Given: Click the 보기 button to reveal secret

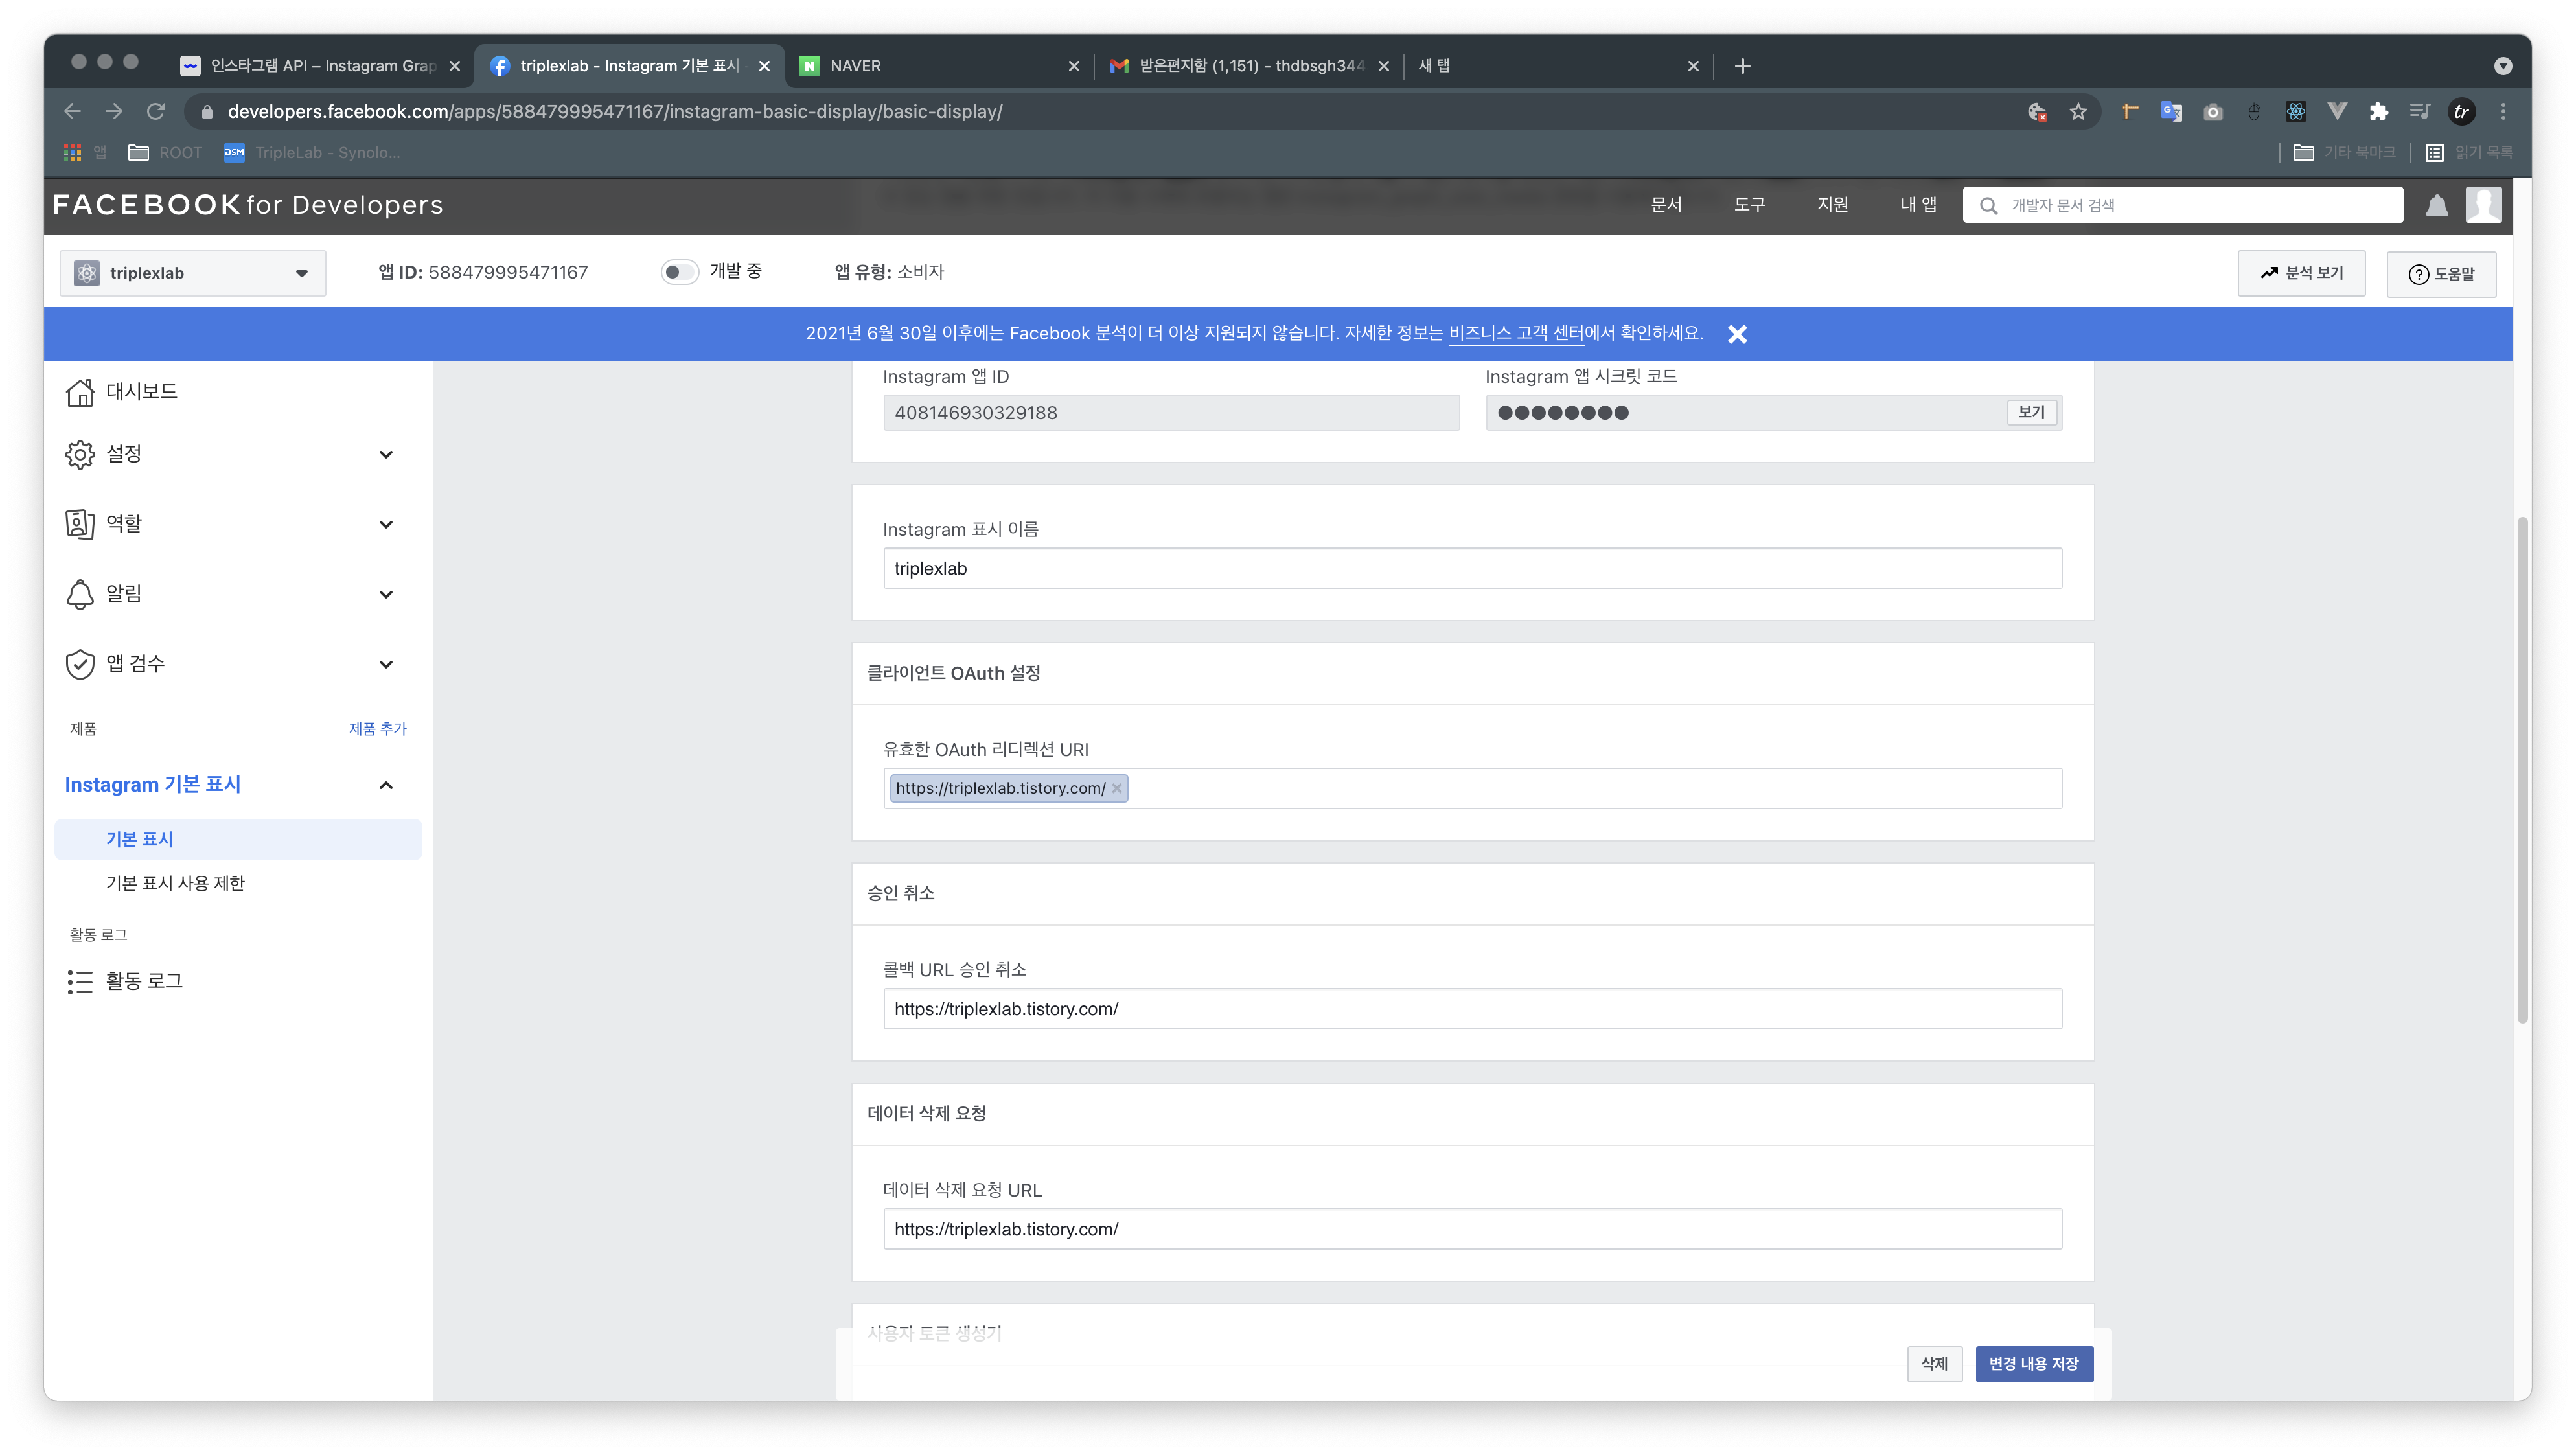Looking at the screenshot, I should tap(2031, 412).
